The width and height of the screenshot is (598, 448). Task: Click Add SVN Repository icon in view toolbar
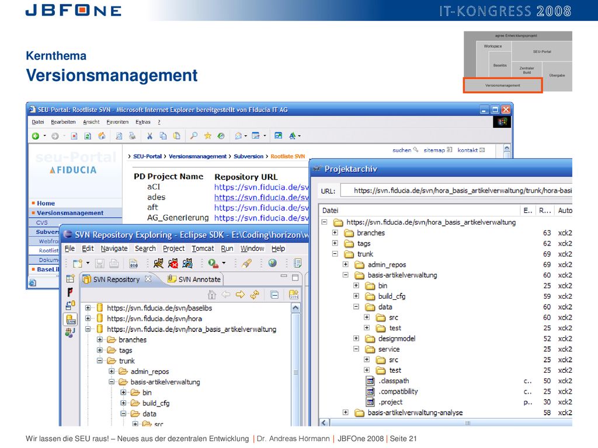pos(294,295)
